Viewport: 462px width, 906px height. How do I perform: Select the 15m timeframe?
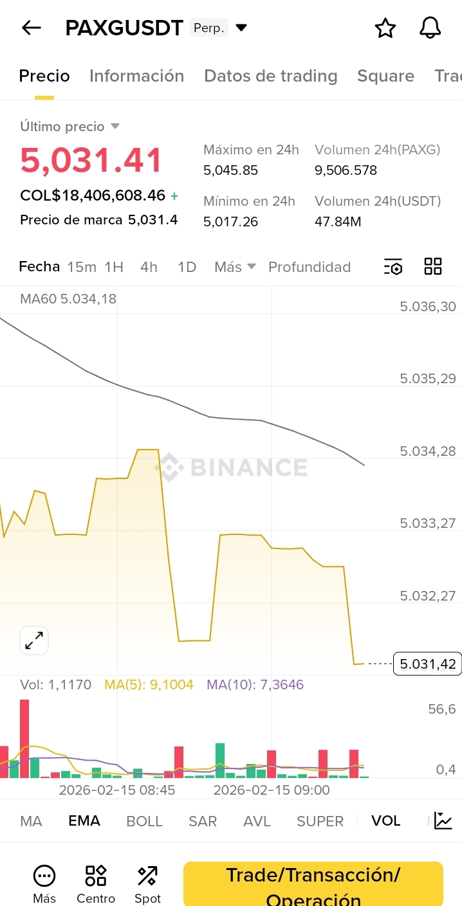pos(82,267)
